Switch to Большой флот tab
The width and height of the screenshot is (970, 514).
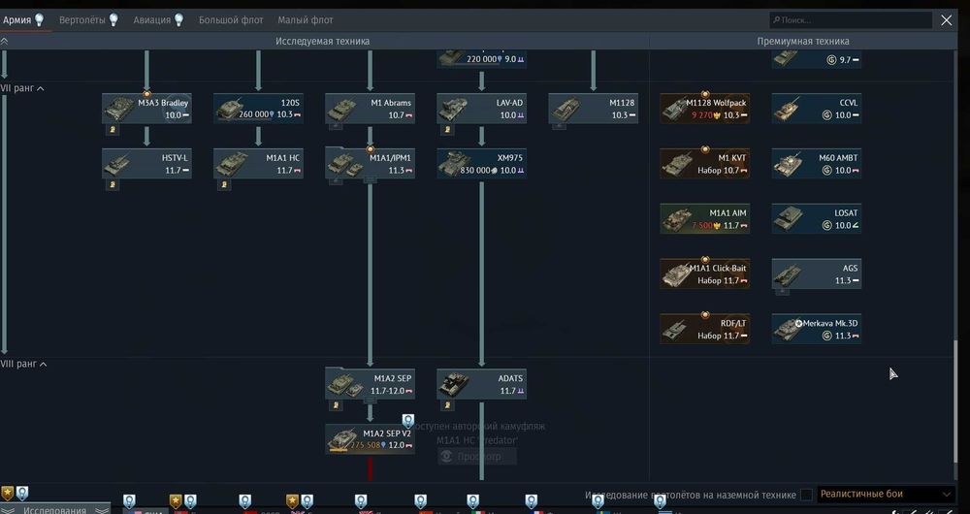(231, 19)
